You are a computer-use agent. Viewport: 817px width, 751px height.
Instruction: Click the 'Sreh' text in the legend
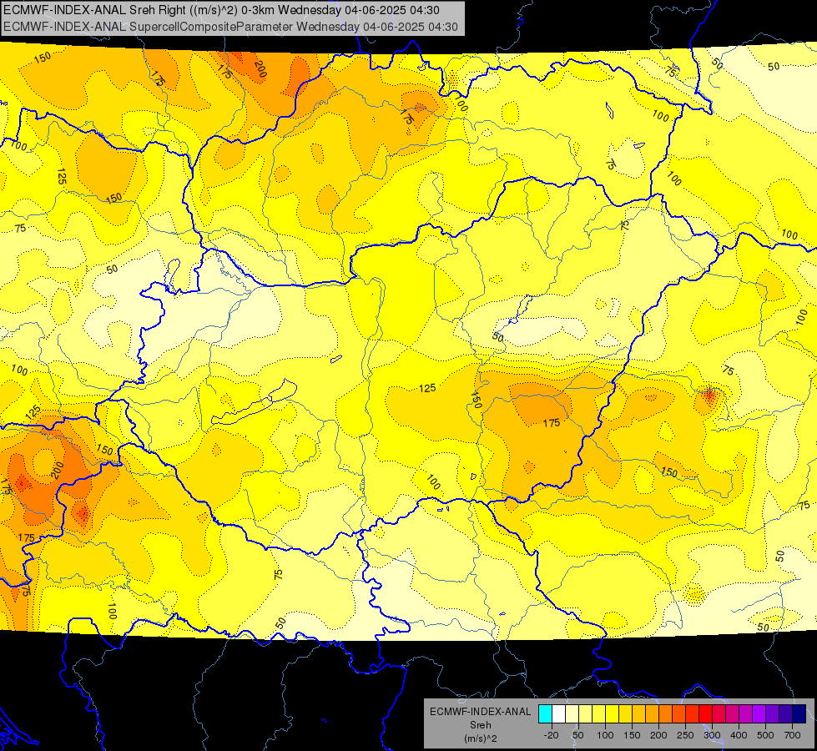point(480,725)
